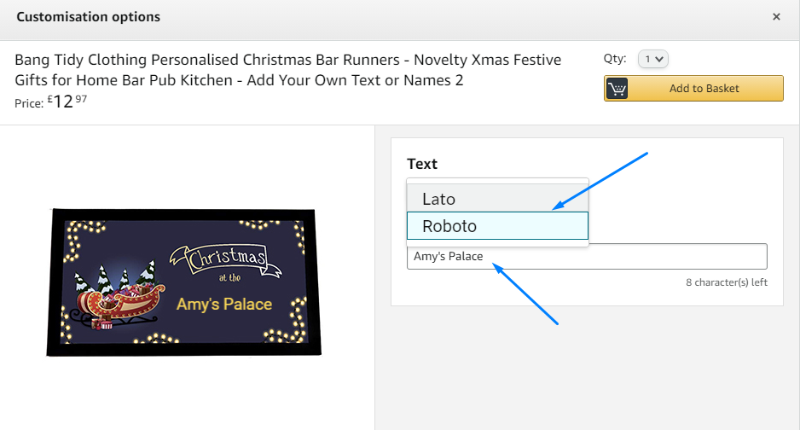Click the Customisation options header title
This screenshot has height=430, width=800.
89,17
